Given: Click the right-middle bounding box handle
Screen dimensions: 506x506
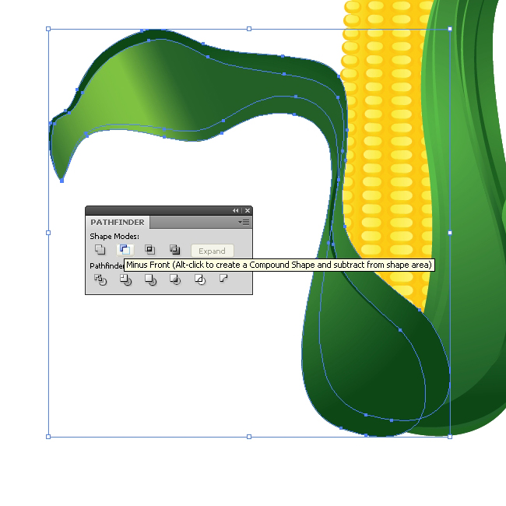Looking at the screenshot, I should 450,233.
